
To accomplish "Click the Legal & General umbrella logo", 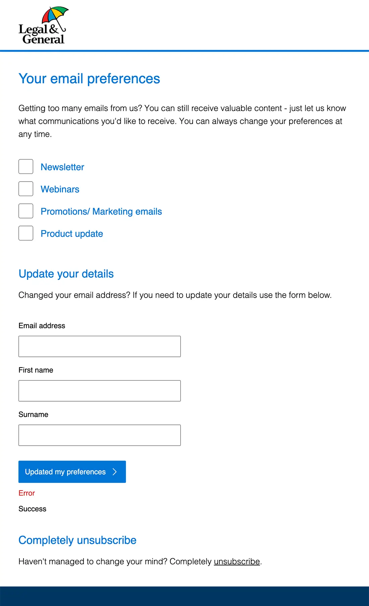I will click(43, 26).
